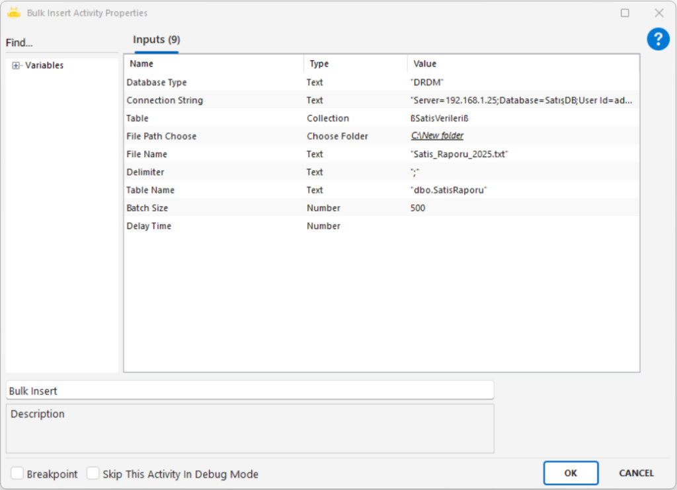Edit the Bulk Insert activity name field
Viewport: 677px width, 490px height.
250,390
